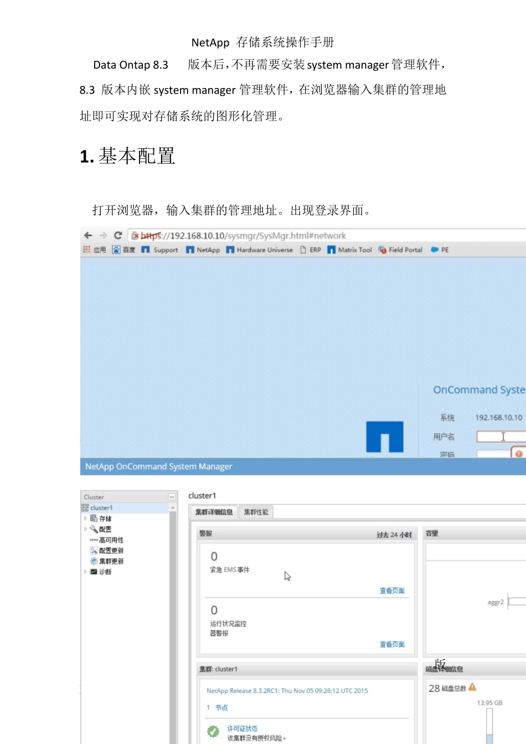The image size is (526, 744).
Task: Open the 节点 link
Action: (221, 707)
